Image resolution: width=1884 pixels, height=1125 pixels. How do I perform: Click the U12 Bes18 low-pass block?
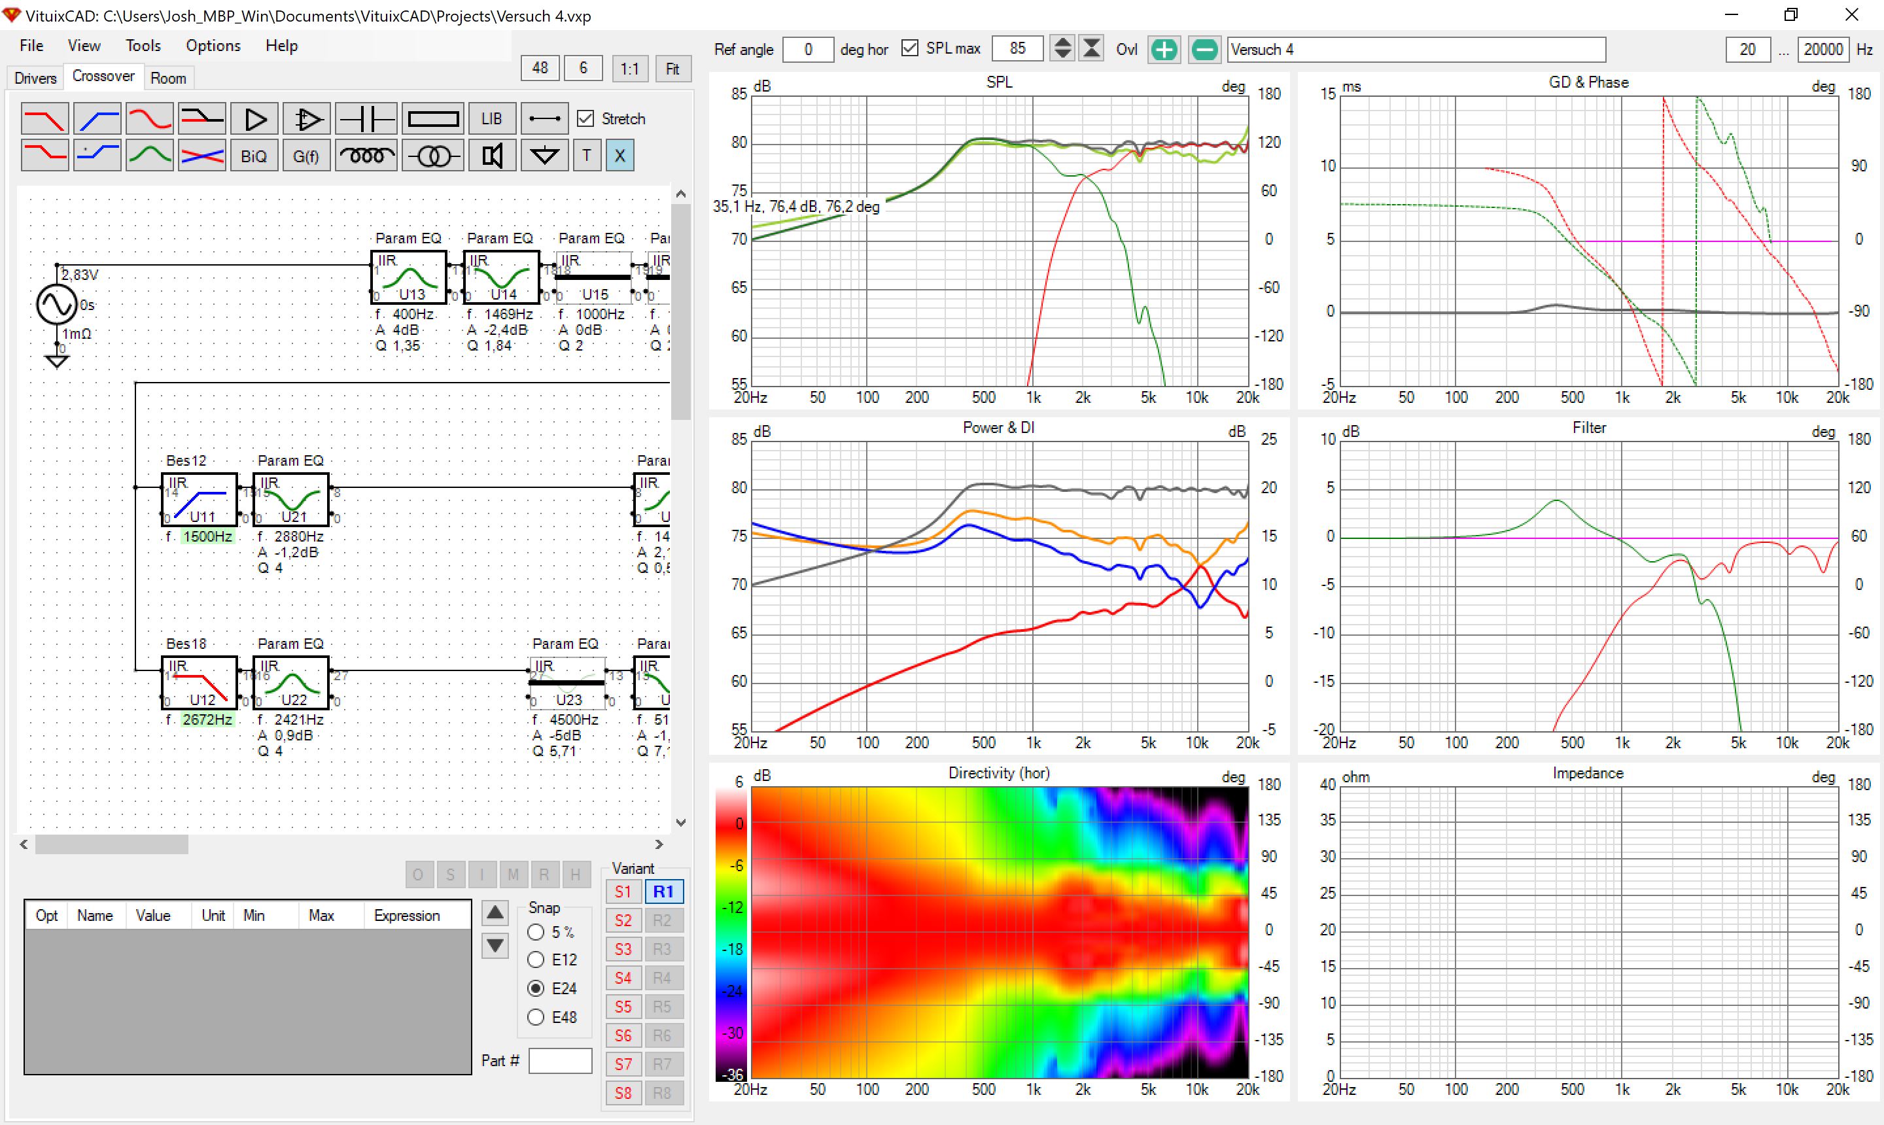(200, 682)
